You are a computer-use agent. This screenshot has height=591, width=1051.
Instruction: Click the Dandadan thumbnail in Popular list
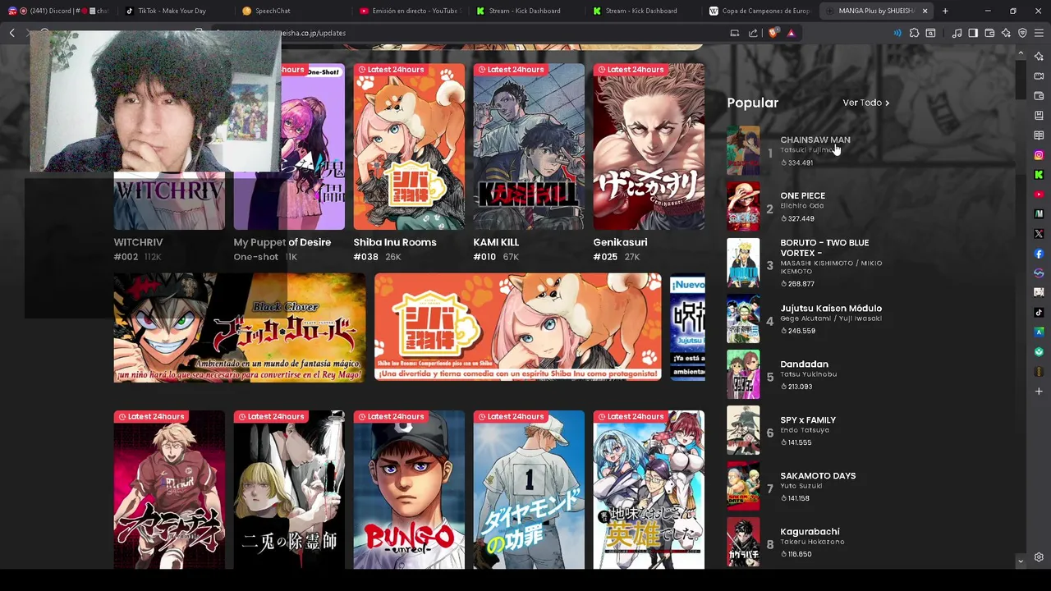coord(743,374)
